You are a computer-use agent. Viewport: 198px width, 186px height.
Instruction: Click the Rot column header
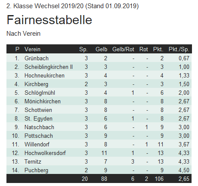(x=143, y=49)
